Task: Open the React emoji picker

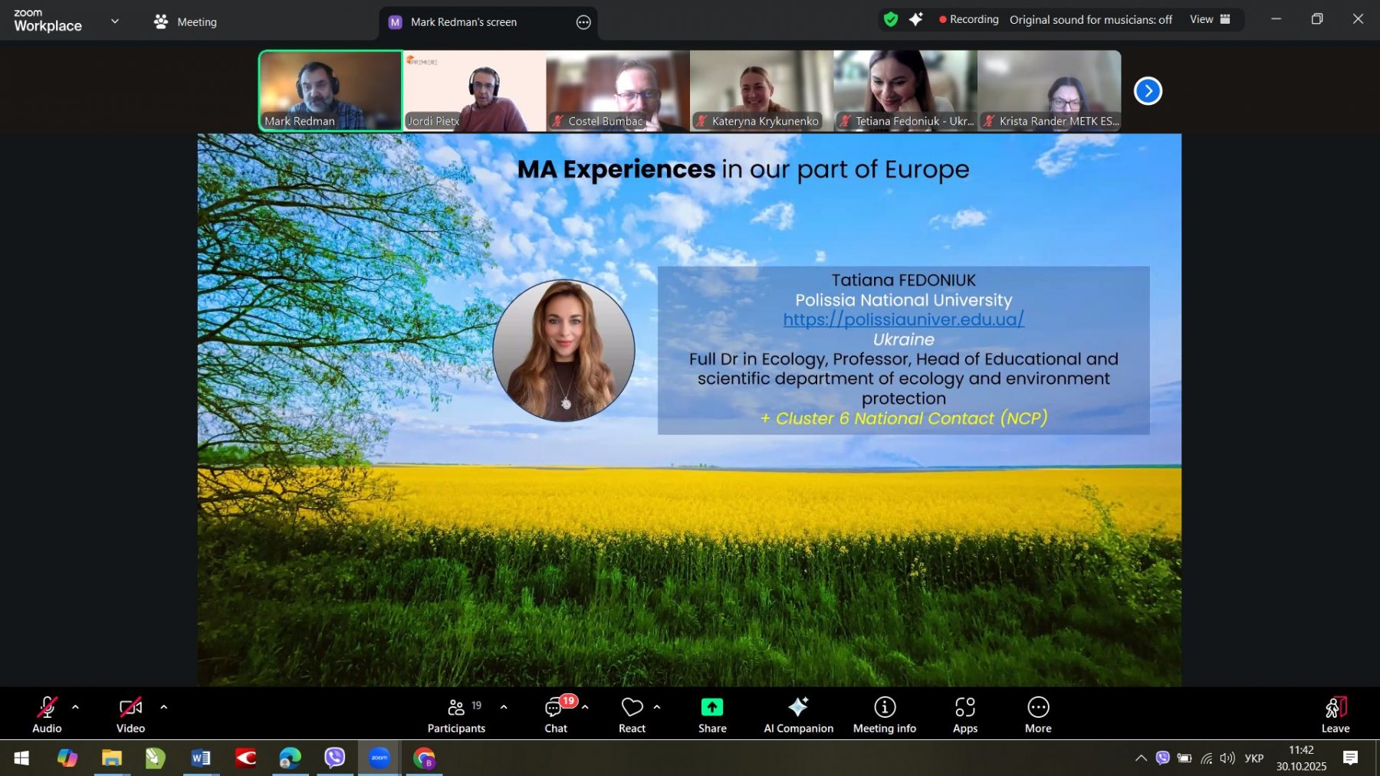Action: click(632, 713)
